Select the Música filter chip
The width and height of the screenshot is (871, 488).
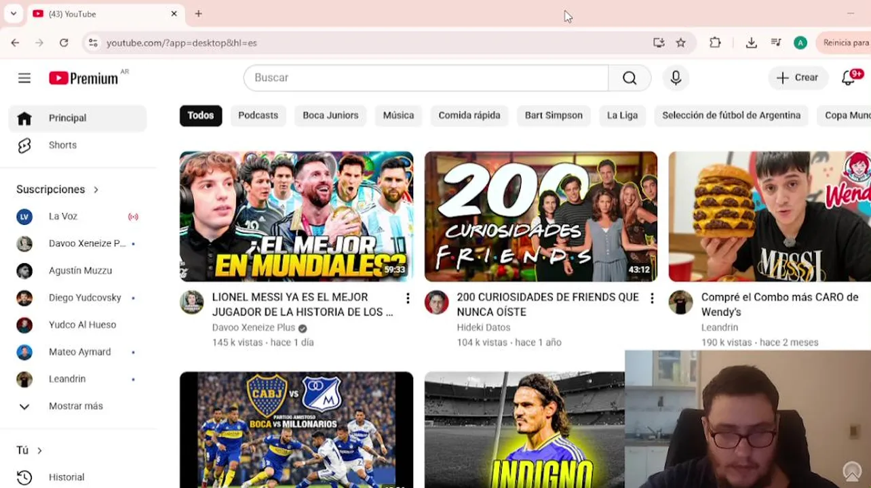click(398, 115)
